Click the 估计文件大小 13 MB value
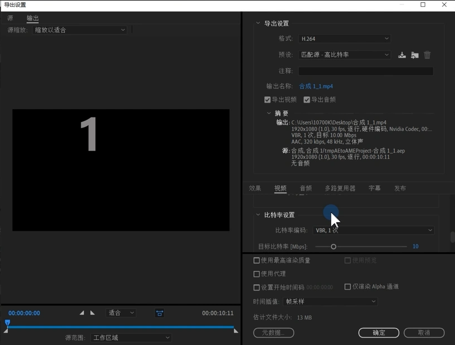 [x=304, y=318]
